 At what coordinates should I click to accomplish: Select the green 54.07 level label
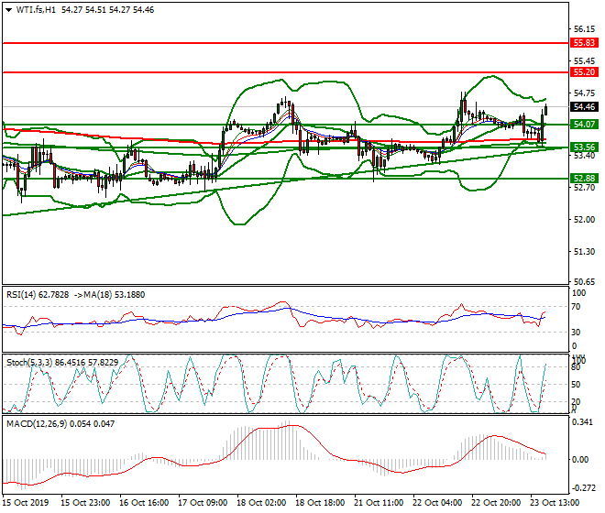click(584, 125)
